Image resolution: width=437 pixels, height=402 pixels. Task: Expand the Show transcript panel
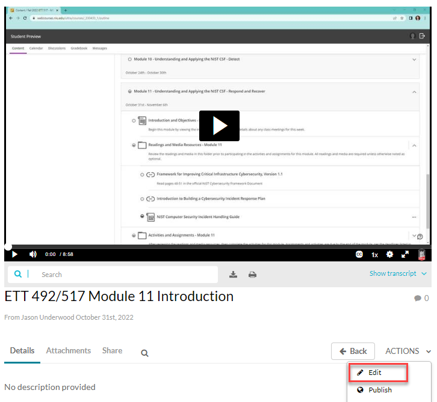(397, 273)
